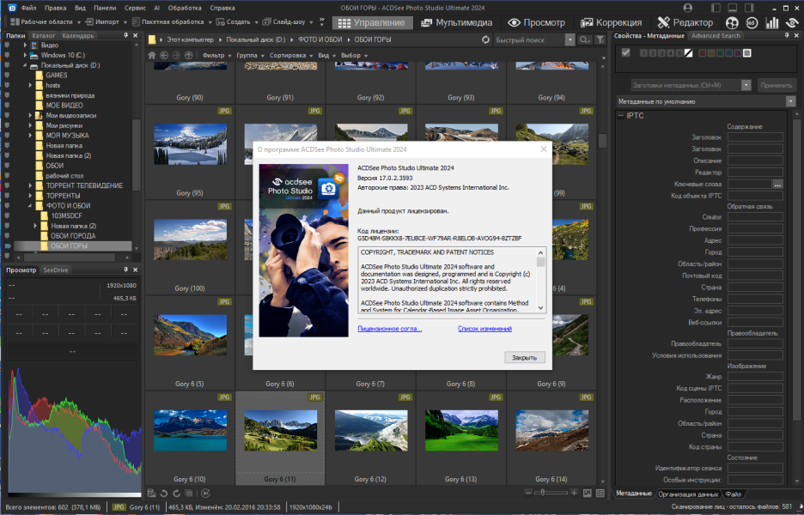The image size is (804, 515).
Task: Set rating 5 in Properties panel
Action: pos(679,52)
